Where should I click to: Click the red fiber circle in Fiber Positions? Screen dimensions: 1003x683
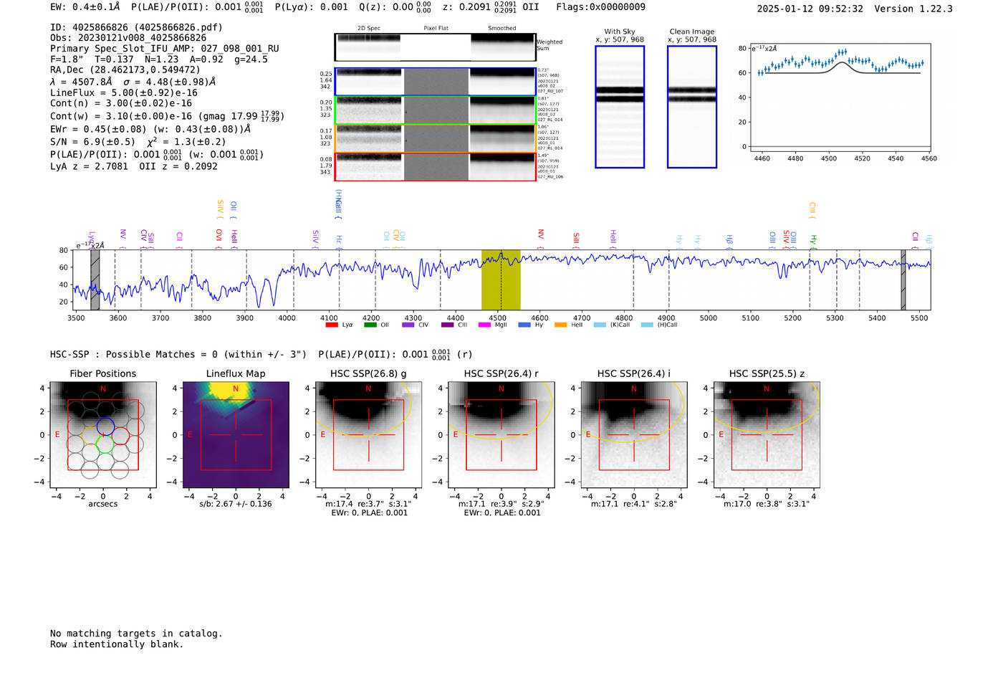coord(120,435)
